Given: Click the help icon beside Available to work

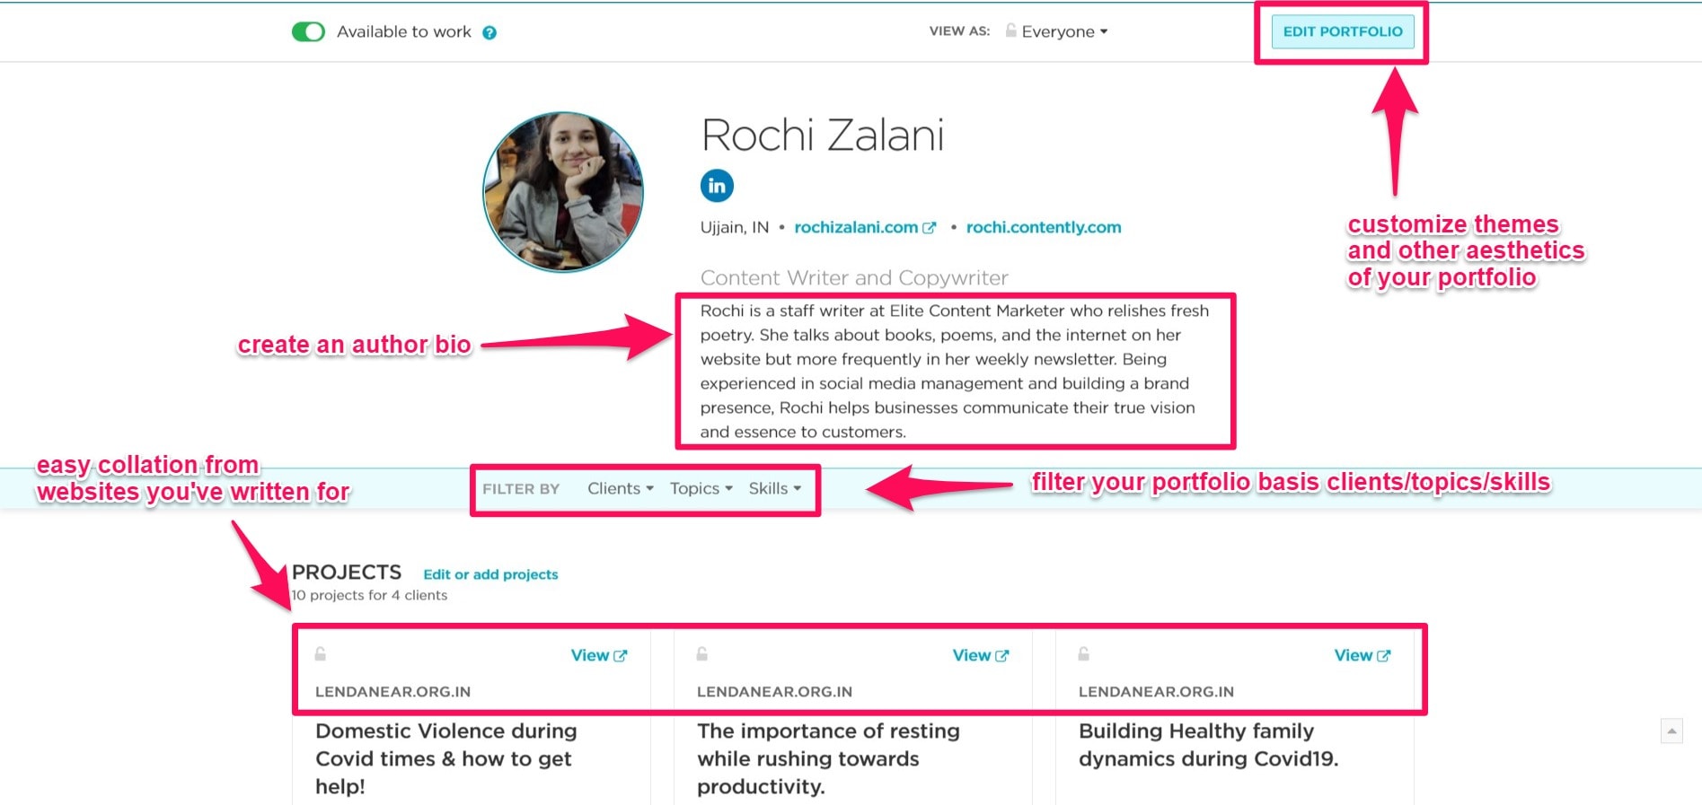Looking at the screenshot, I should [489, 31].
